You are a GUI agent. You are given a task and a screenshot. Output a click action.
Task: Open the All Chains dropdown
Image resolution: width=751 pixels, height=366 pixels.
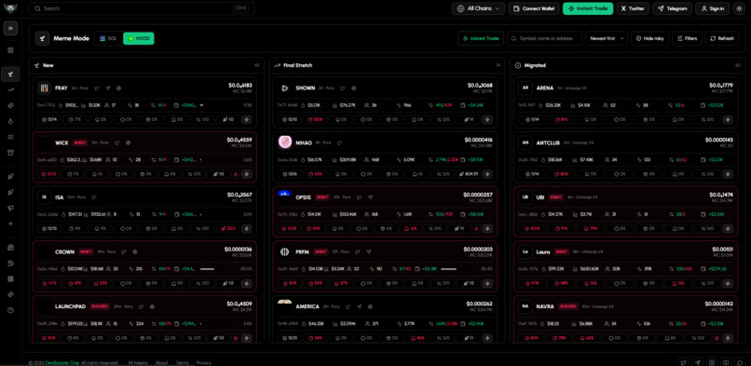pos(479,8)
